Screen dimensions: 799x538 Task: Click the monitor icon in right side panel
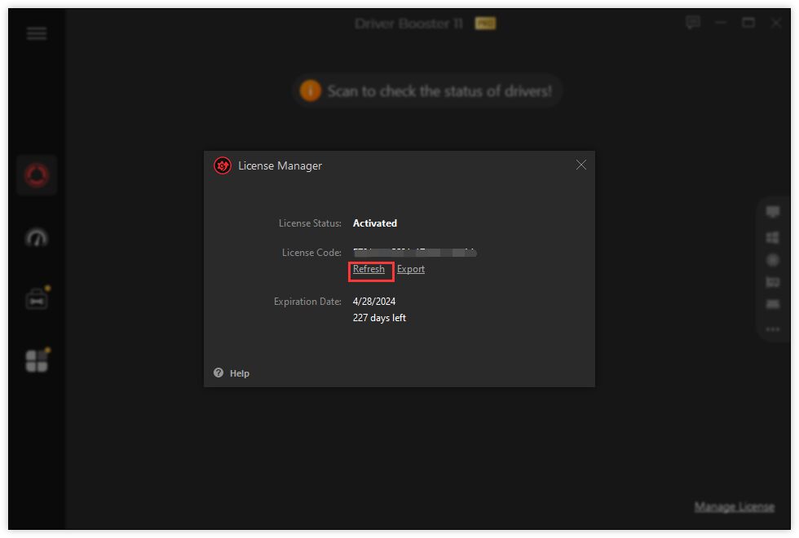pyautogui.click(x=773, y=211)
